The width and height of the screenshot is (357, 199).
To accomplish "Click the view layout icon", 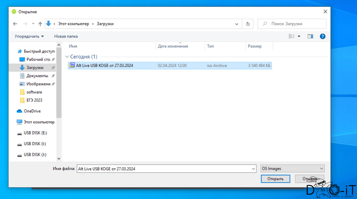I will 292,36.
